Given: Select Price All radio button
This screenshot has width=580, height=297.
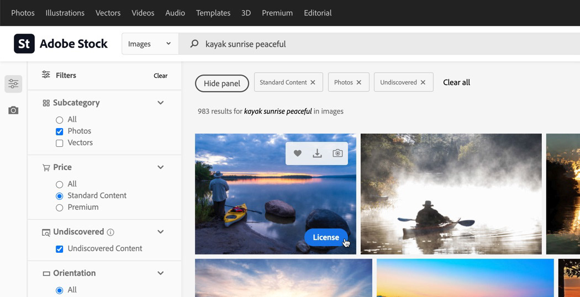Looking at the screenshot, I should pos(59,184).
